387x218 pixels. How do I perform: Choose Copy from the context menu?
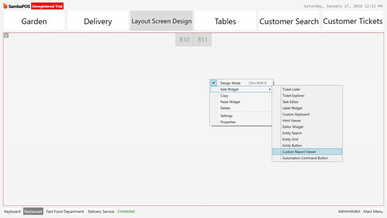click(241, 96)
